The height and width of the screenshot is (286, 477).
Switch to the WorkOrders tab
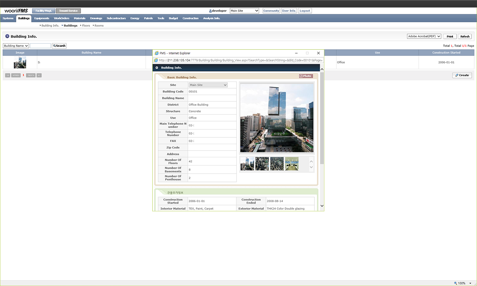coord(61,18)
